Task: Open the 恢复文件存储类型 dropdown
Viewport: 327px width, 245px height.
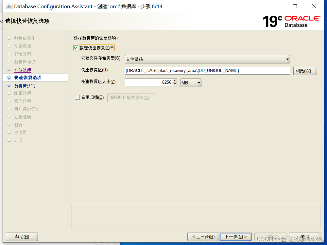Action: tap(287, 59)
